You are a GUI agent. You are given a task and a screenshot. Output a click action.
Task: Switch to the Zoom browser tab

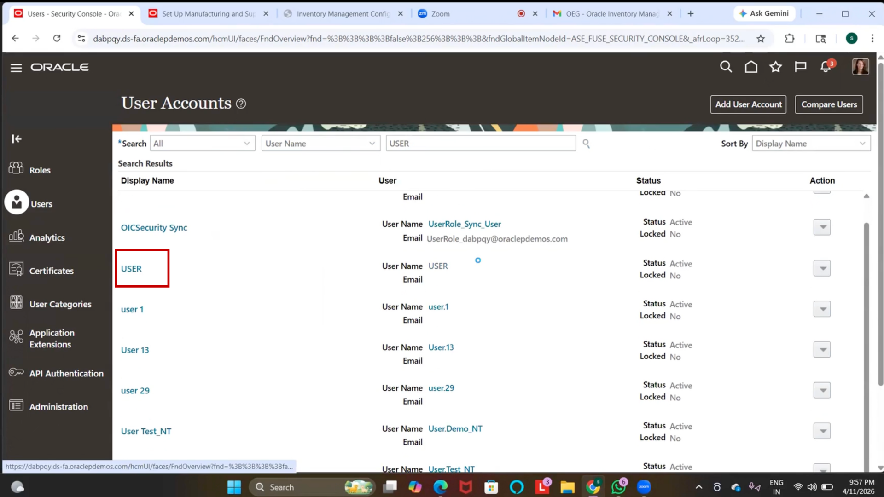(x=477, y=14)
